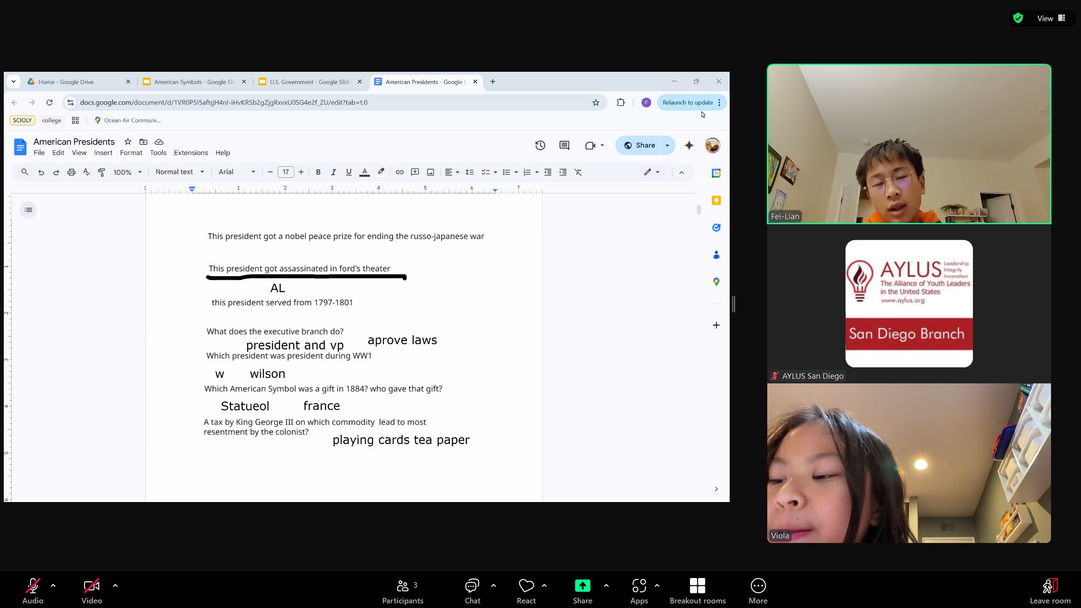The image size is (1081, 608).
Task: Run spelling and grammar check icon
Action: (x=87, y=172)
